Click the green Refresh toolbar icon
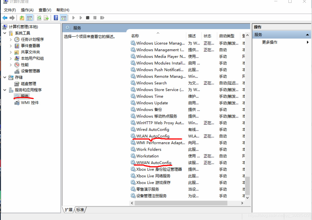Viewport: 312px width, 220px height. pos(39,18)
